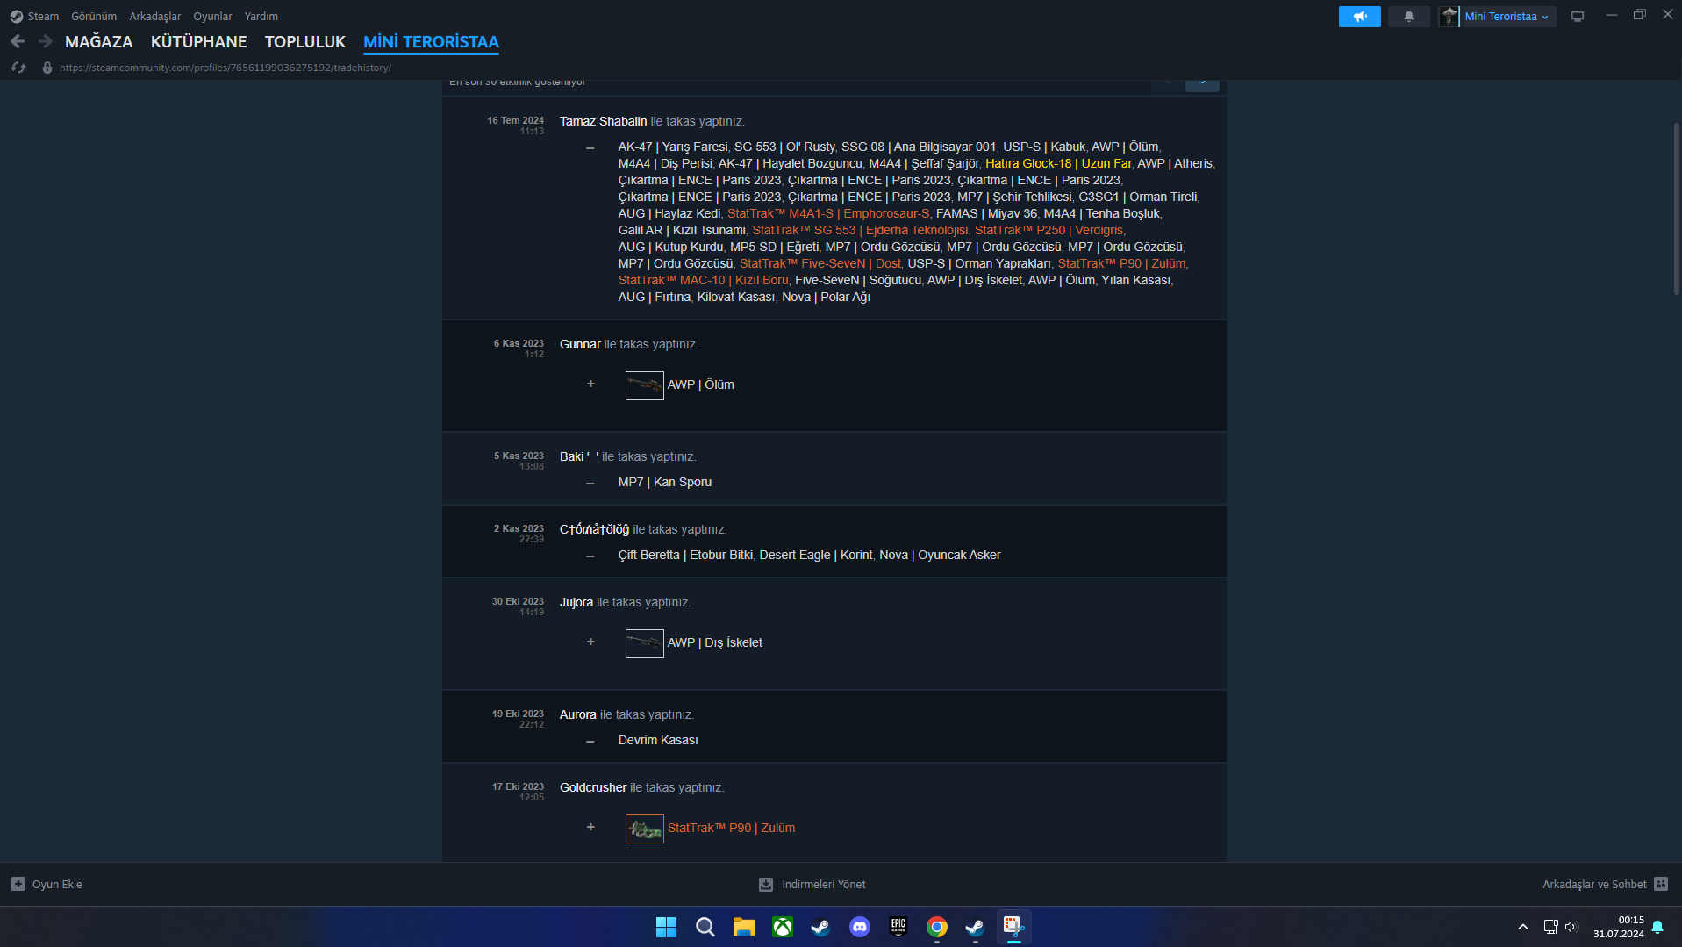Go back with the back arrow
Viewport: 1682px width, 947px height.
(18, 41)
